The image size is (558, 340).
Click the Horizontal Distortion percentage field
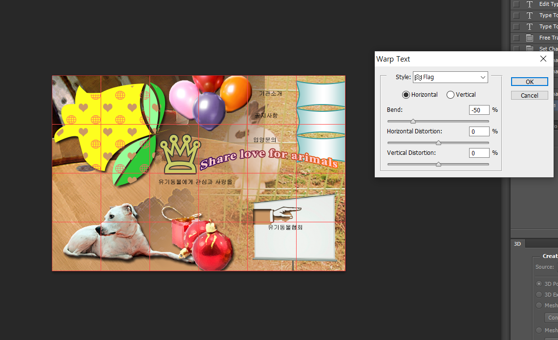point(479,131)
